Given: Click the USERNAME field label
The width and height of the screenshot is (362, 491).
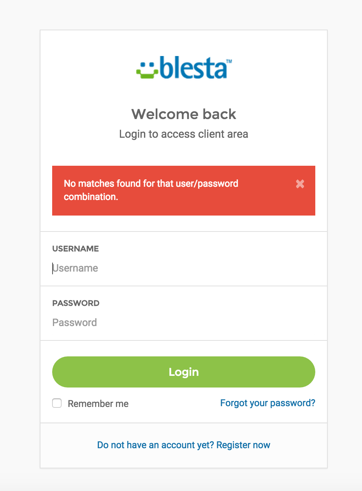Looking at the screenshot, I should click(76, 249).
